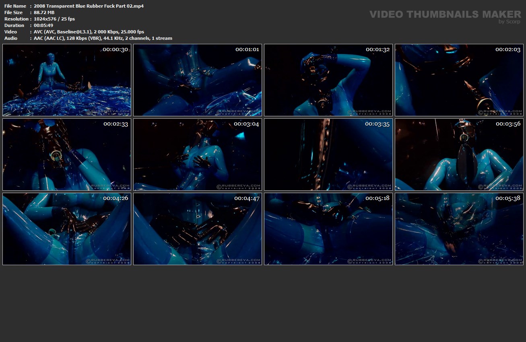Click the Video codec info line
This screenshot has height=342, width=526.
tap(89, 32)
